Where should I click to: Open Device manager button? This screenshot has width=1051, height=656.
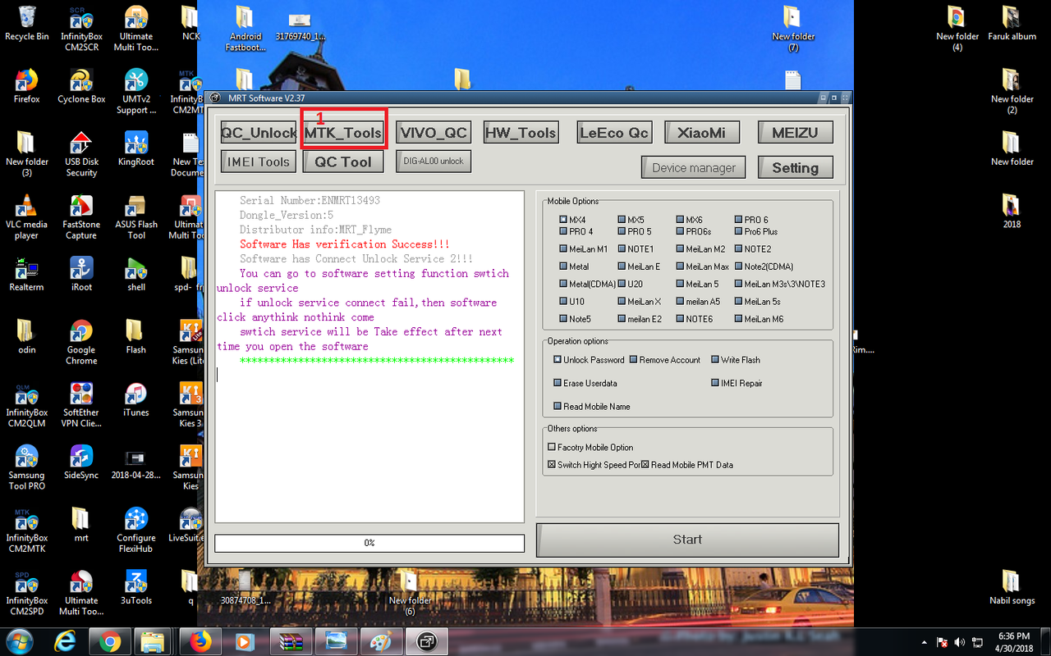point(694,167)
